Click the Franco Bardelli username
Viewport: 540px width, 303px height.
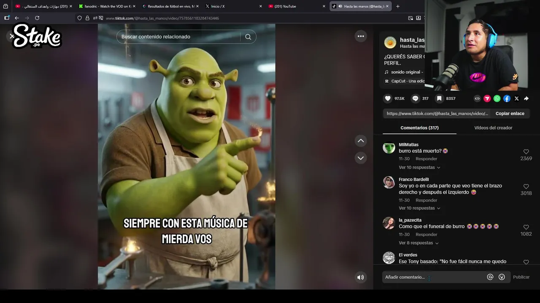pyautogui.click(x=413, y=180)
